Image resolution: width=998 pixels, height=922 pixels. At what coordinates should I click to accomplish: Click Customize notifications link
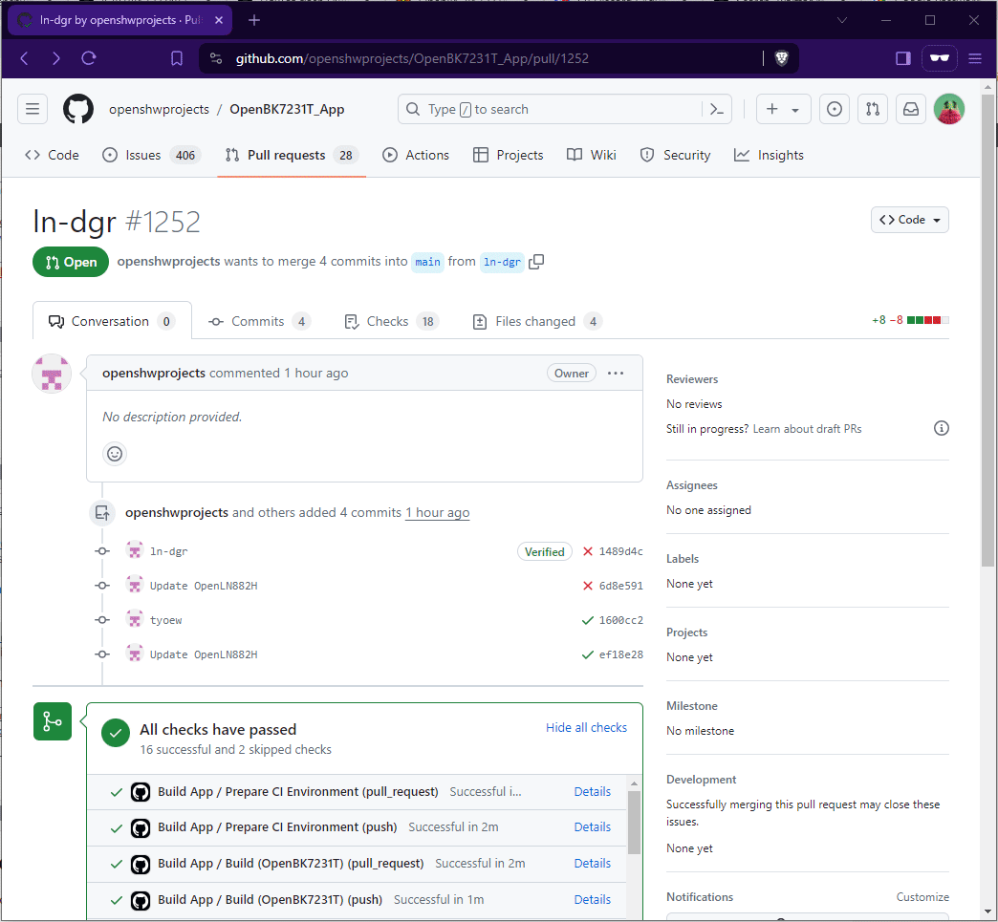click(x=922, y=897)
